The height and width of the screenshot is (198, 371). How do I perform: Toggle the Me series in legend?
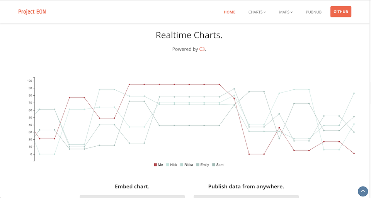[x=160, y=165]
